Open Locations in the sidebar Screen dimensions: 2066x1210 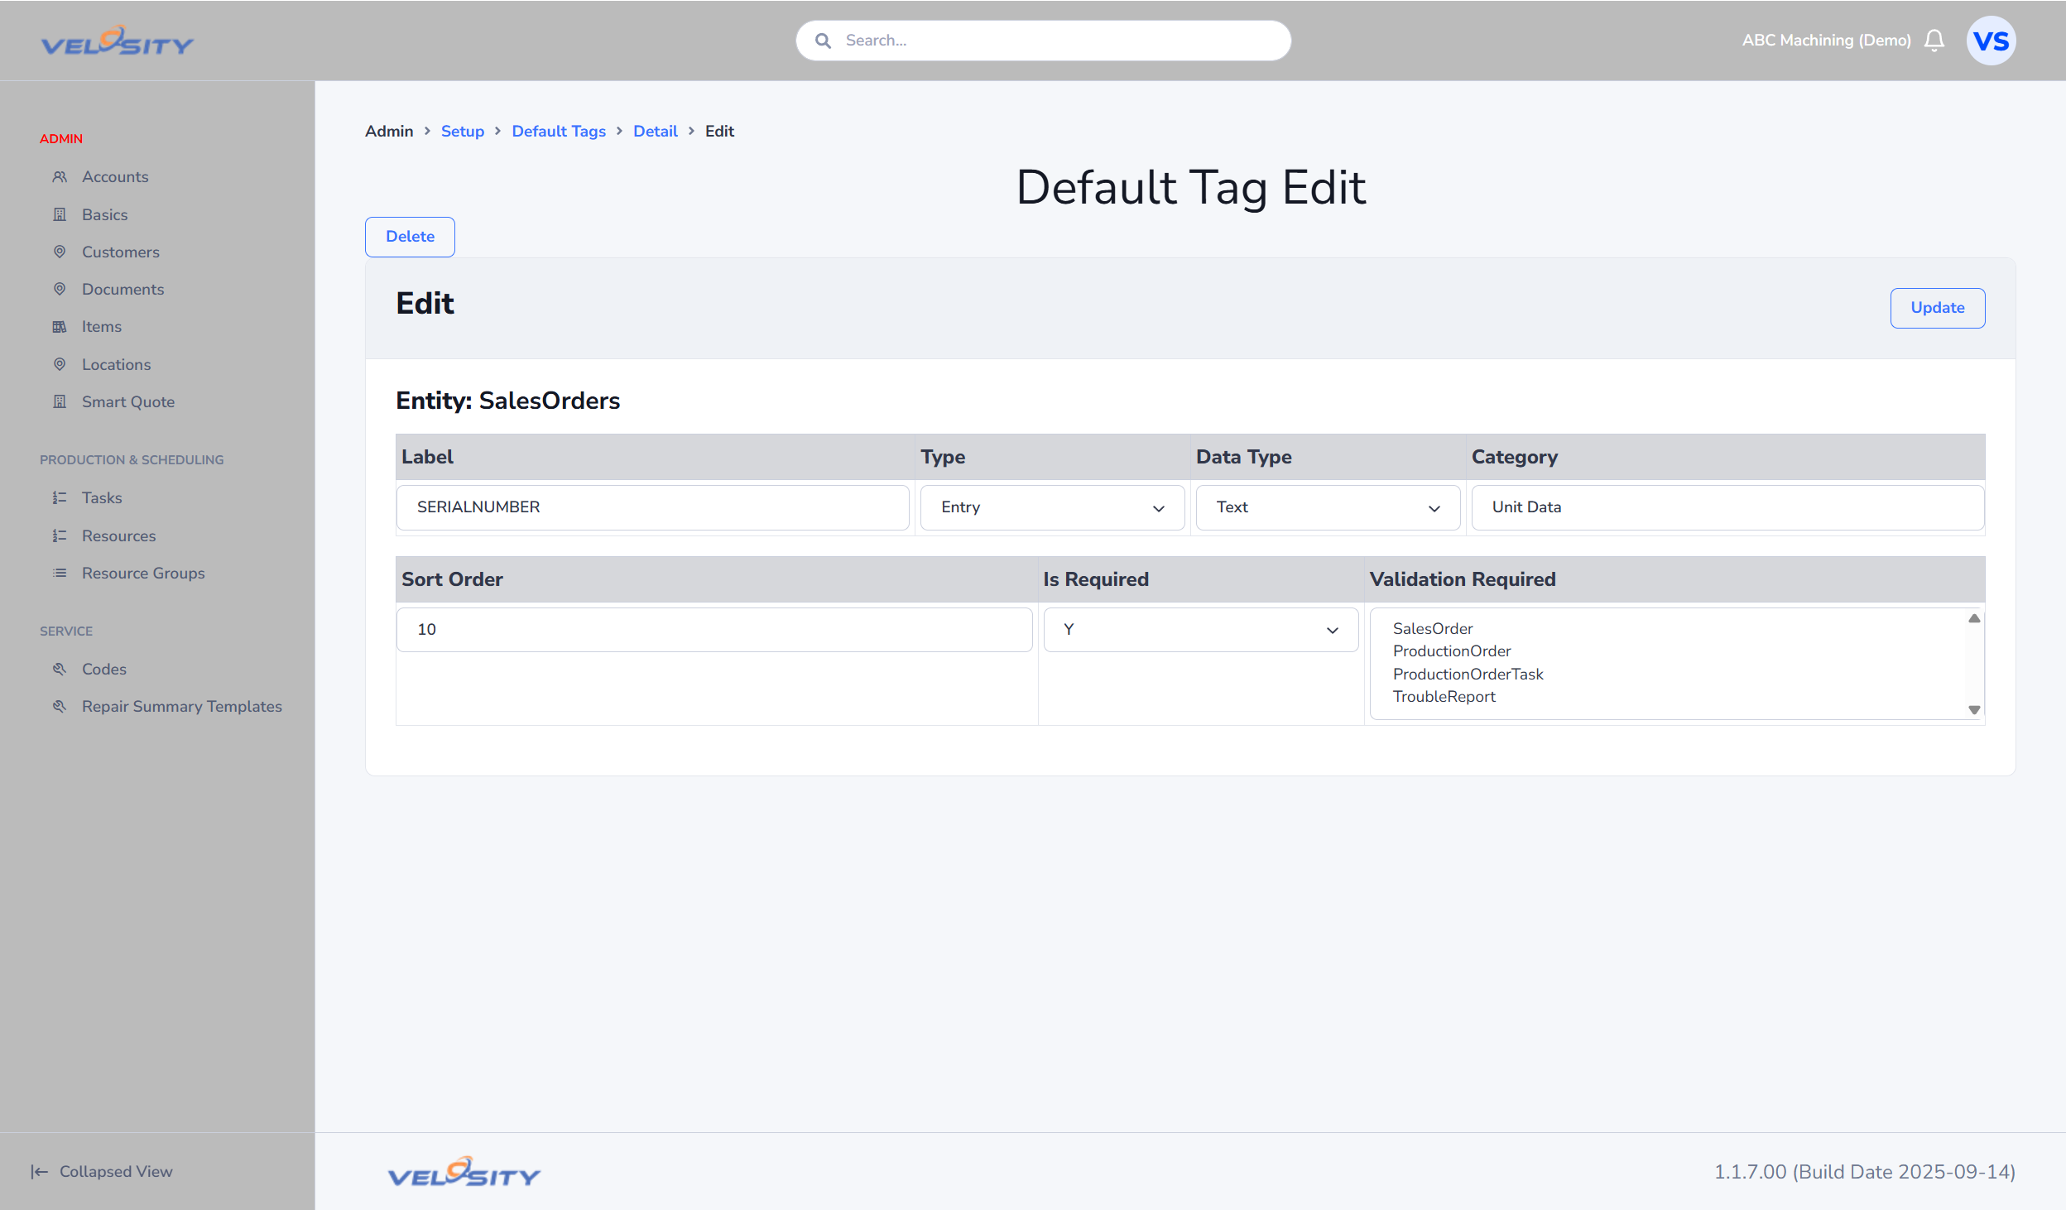point(117,364)
